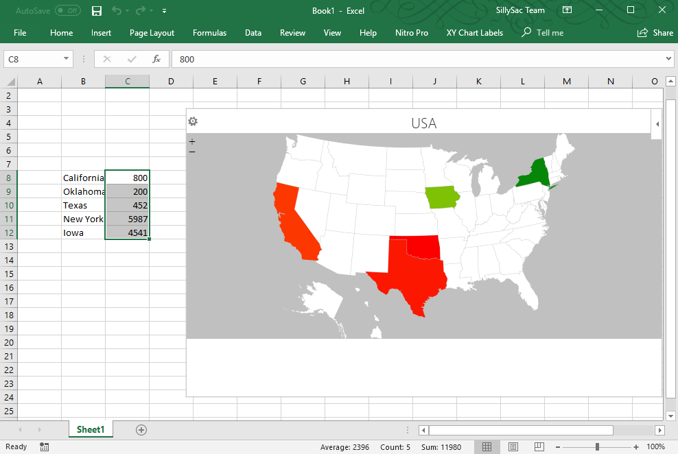Switch to Page Break Preview icon
678x454 pixels.
coord(539,446)
